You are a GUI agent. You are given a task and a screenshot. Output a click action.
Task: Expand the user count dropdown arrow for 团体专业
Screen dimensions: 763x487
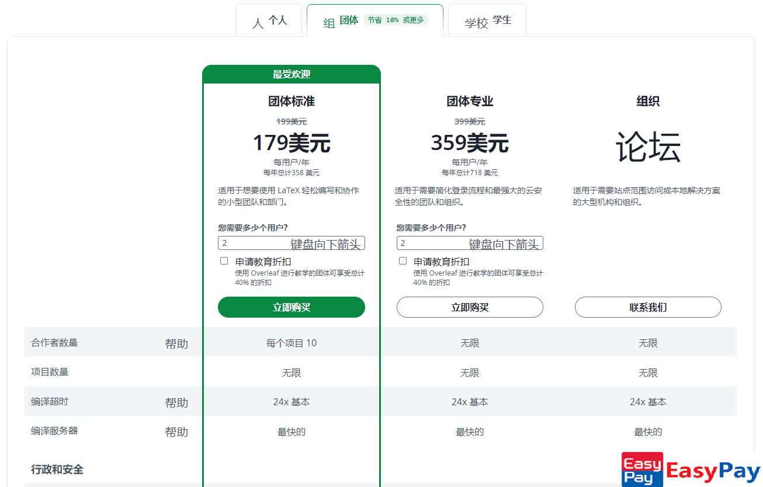[x=504, y=243]
